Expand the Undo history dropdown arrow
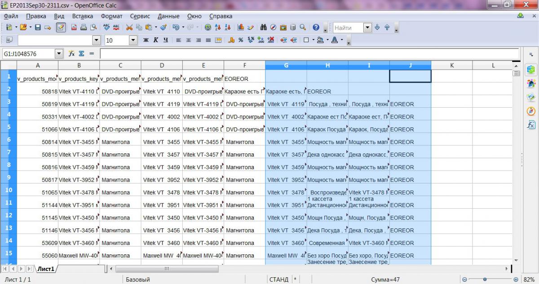 183,27
